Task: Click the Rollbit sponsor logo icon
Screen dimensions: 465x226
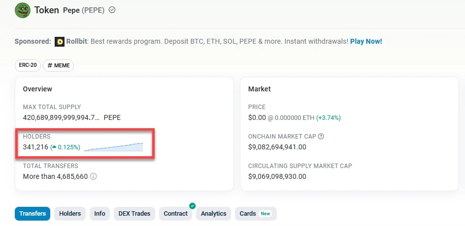Action: (x=60, y=42)
